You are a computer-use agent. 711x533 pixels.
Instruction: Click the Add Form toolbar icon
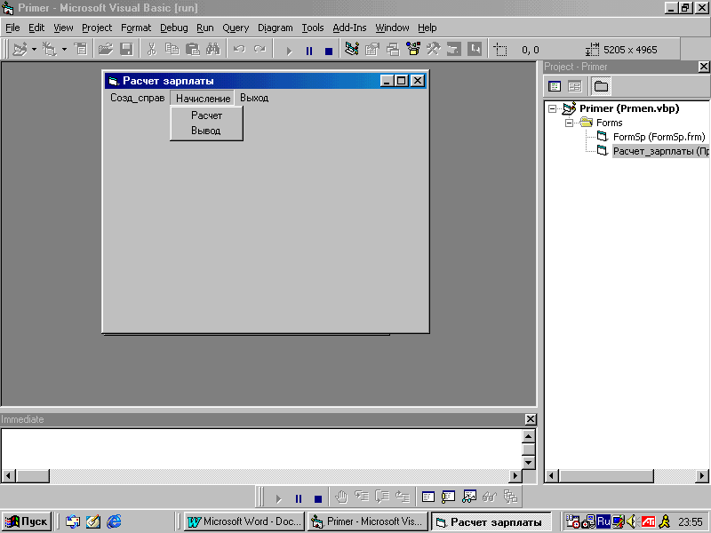[x=49, y=49]
